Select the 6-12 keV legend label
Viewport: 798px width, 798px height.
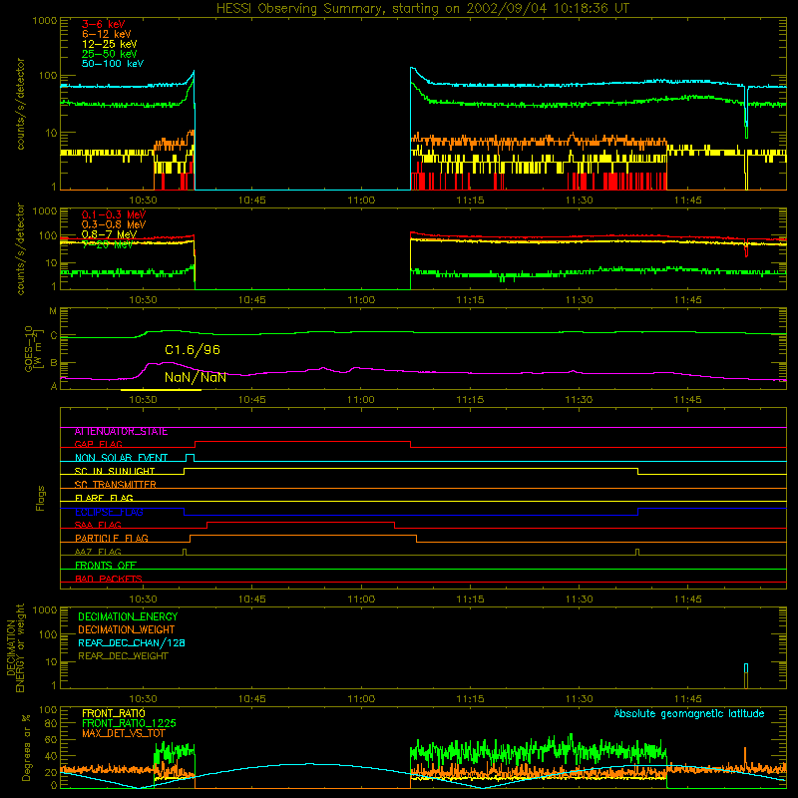(107, 34)
